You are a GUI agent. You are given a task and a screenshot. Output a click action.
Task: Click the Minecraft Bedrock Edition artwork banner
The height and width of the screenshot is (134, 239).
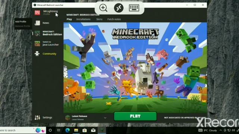(135, 67)
